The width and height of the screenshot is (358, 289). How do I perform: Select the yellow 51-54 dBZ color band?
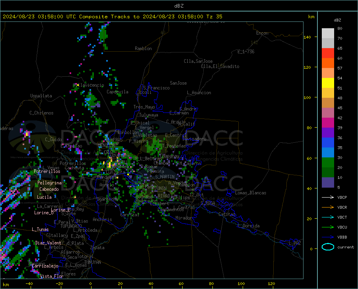tap(328, 83)
